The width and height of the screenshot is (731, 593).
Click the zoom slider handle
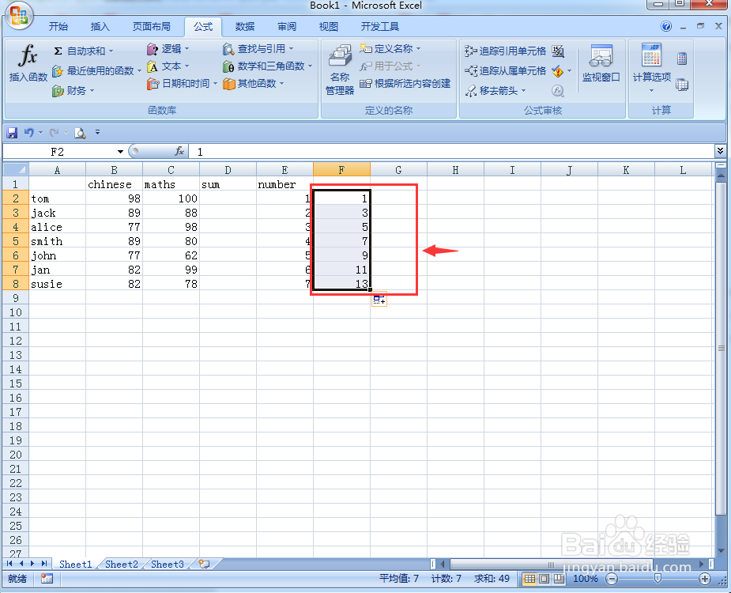[658, 579]
